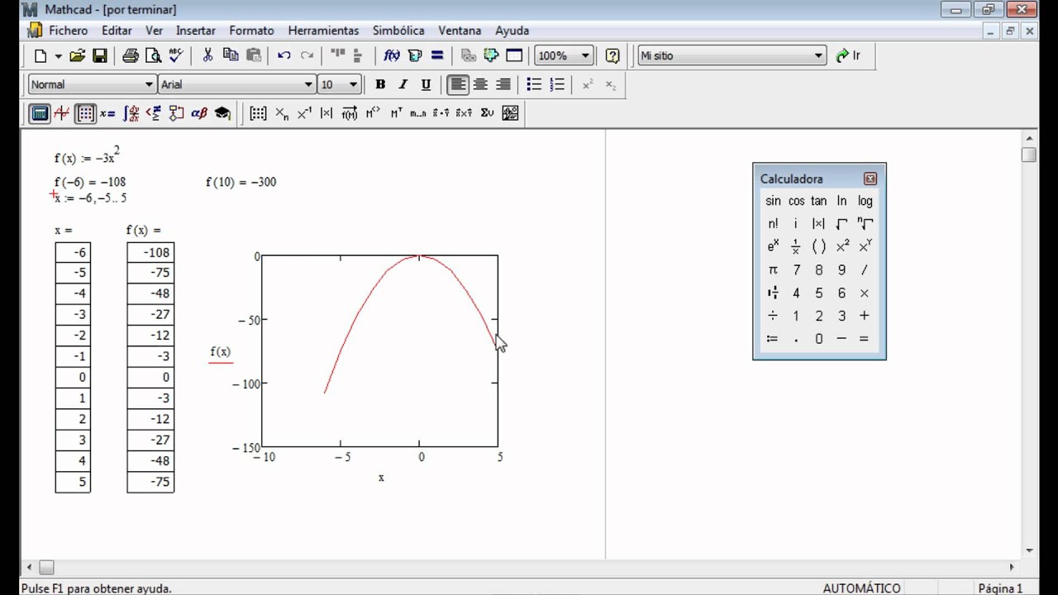Open the font size dropdown
Image resolution: width=1058 pixels, height=595 pixels.
point(354,84)
